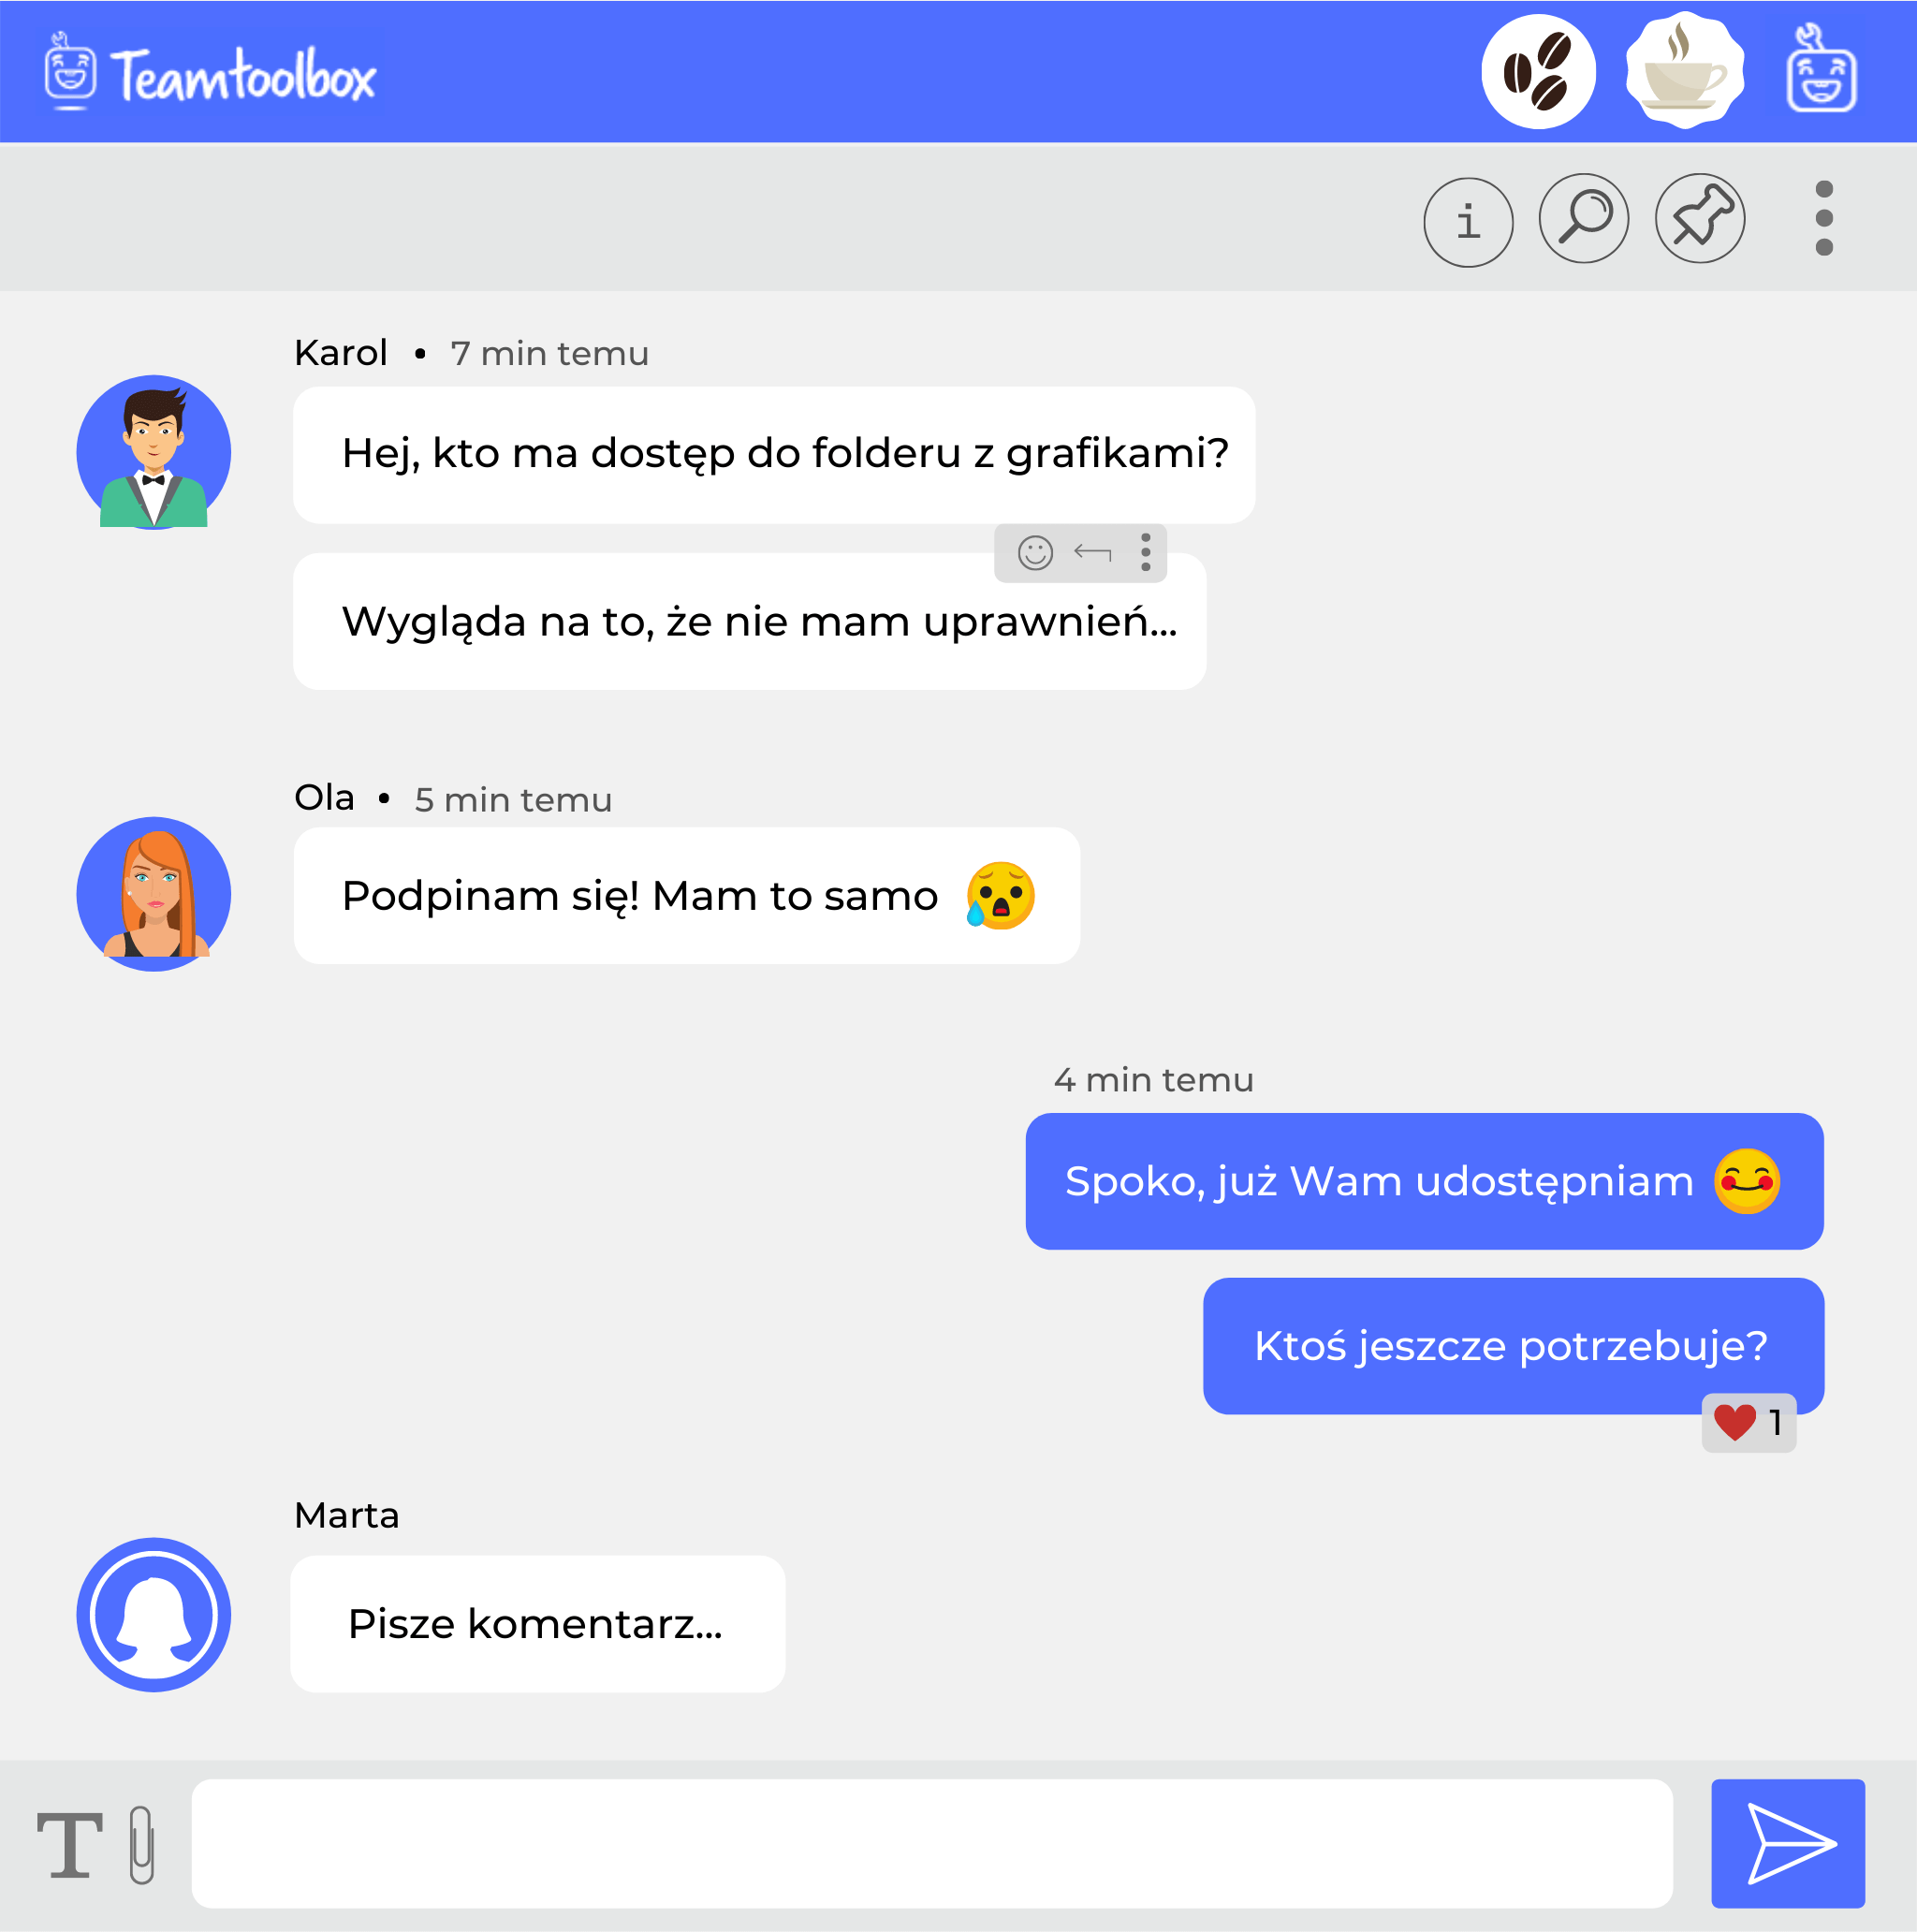
Task: Attach a file with paperclip icon
Action: [x=142, y=1845]
